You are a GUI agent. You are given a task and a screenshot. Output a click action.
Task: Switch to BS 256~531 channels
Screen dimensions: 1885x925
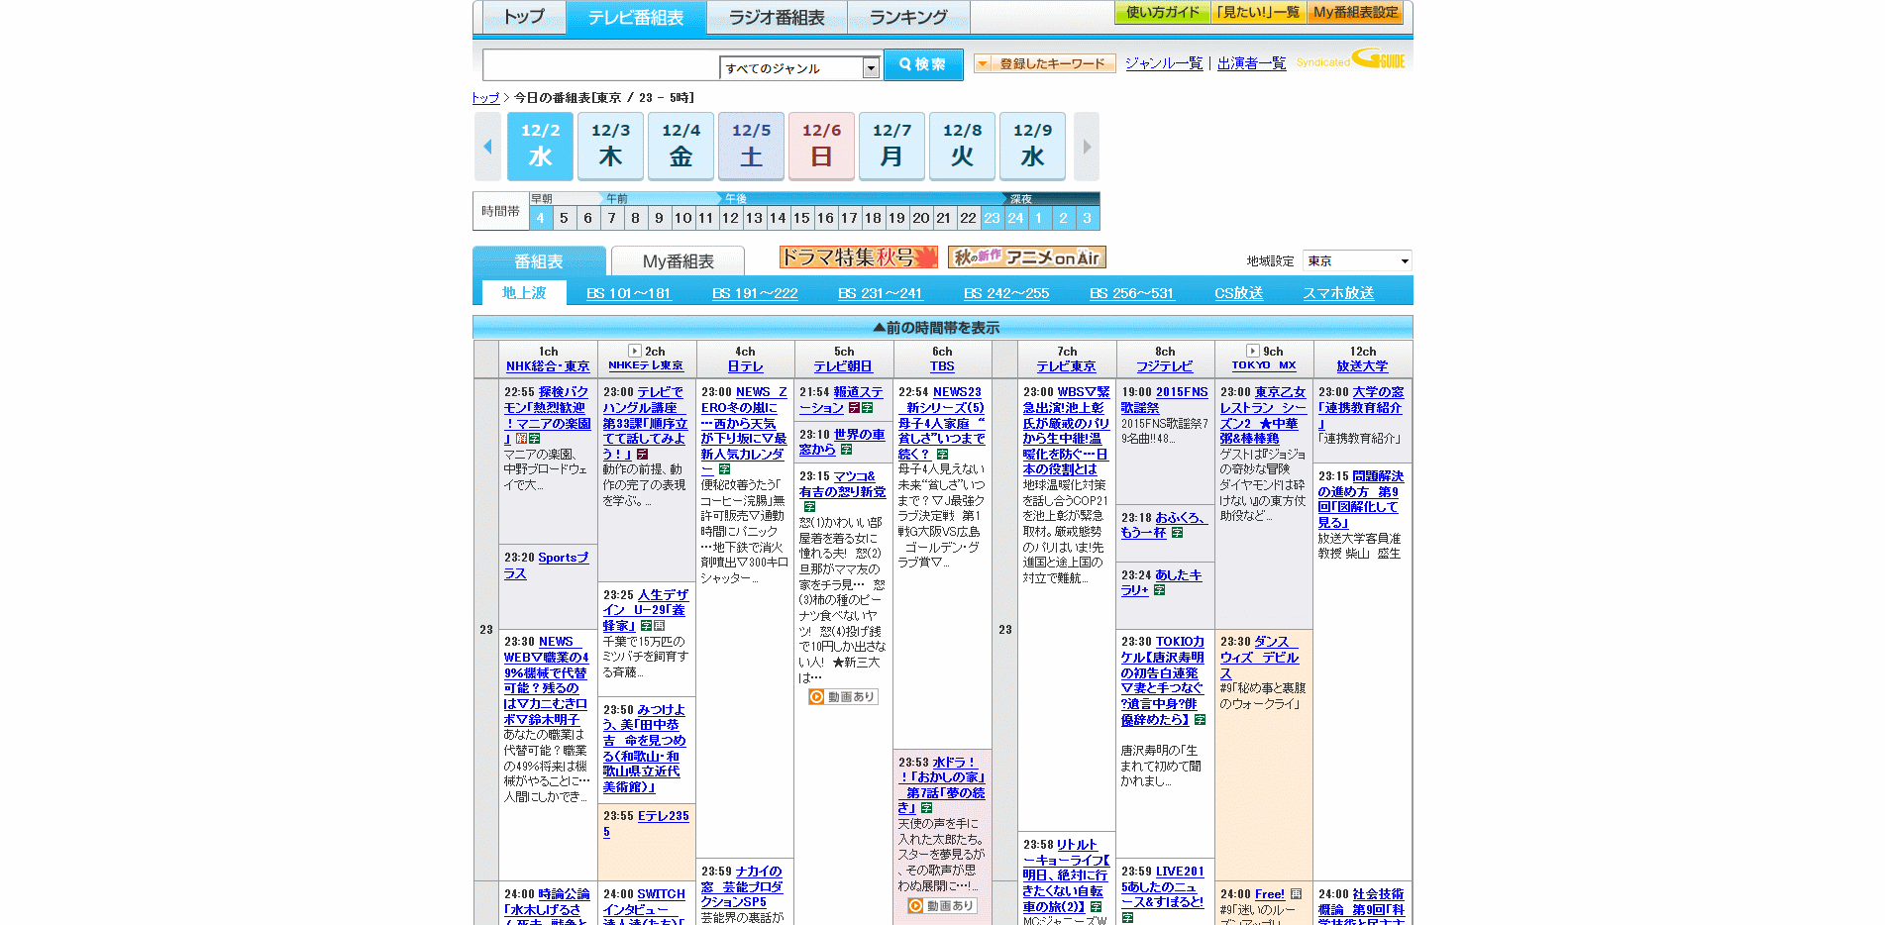1132,293
